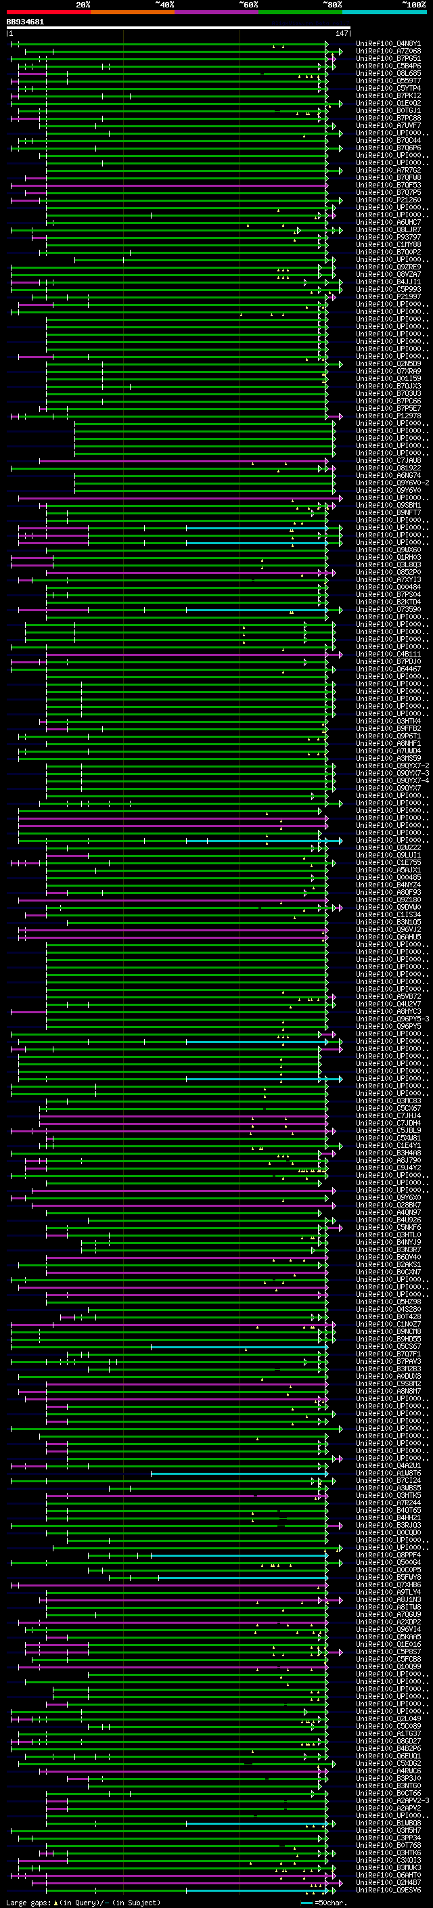Select the UniRef100_Q9ZRE9 label
This screenshot has height=1908, width=433.
(x=388, y=267)
